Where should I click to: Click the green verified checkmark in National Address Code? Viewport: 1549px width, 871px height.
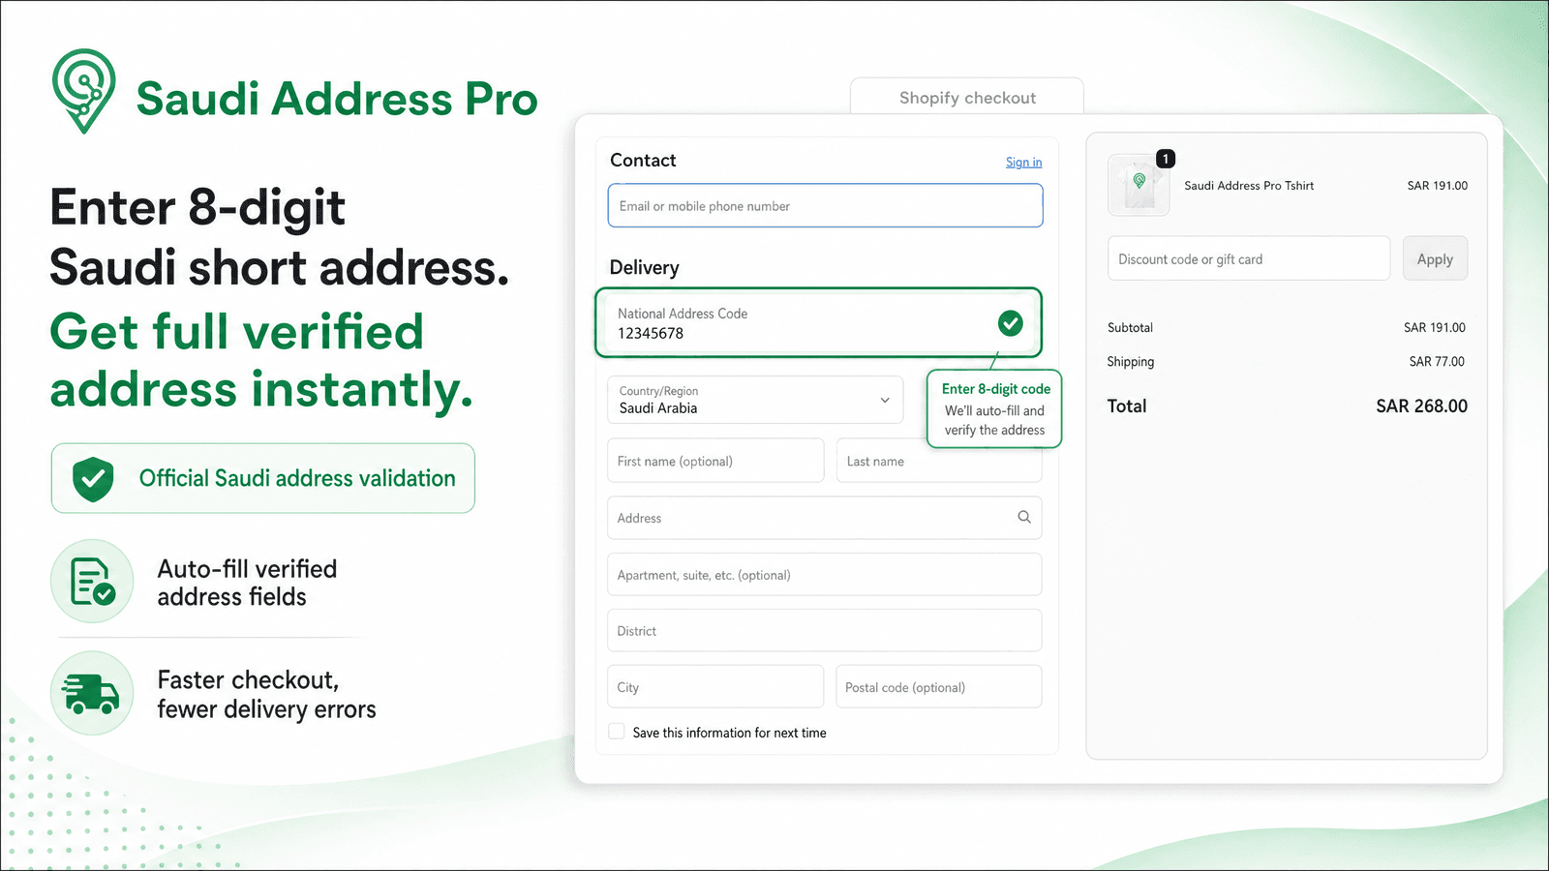pyautogui.click(x=1011, y=323)
